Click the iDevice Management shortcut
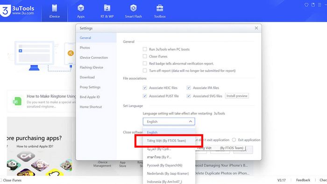 [102, 164]
